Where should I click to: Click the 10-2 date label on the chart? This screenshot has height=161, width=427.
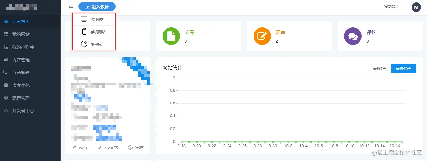288,146
